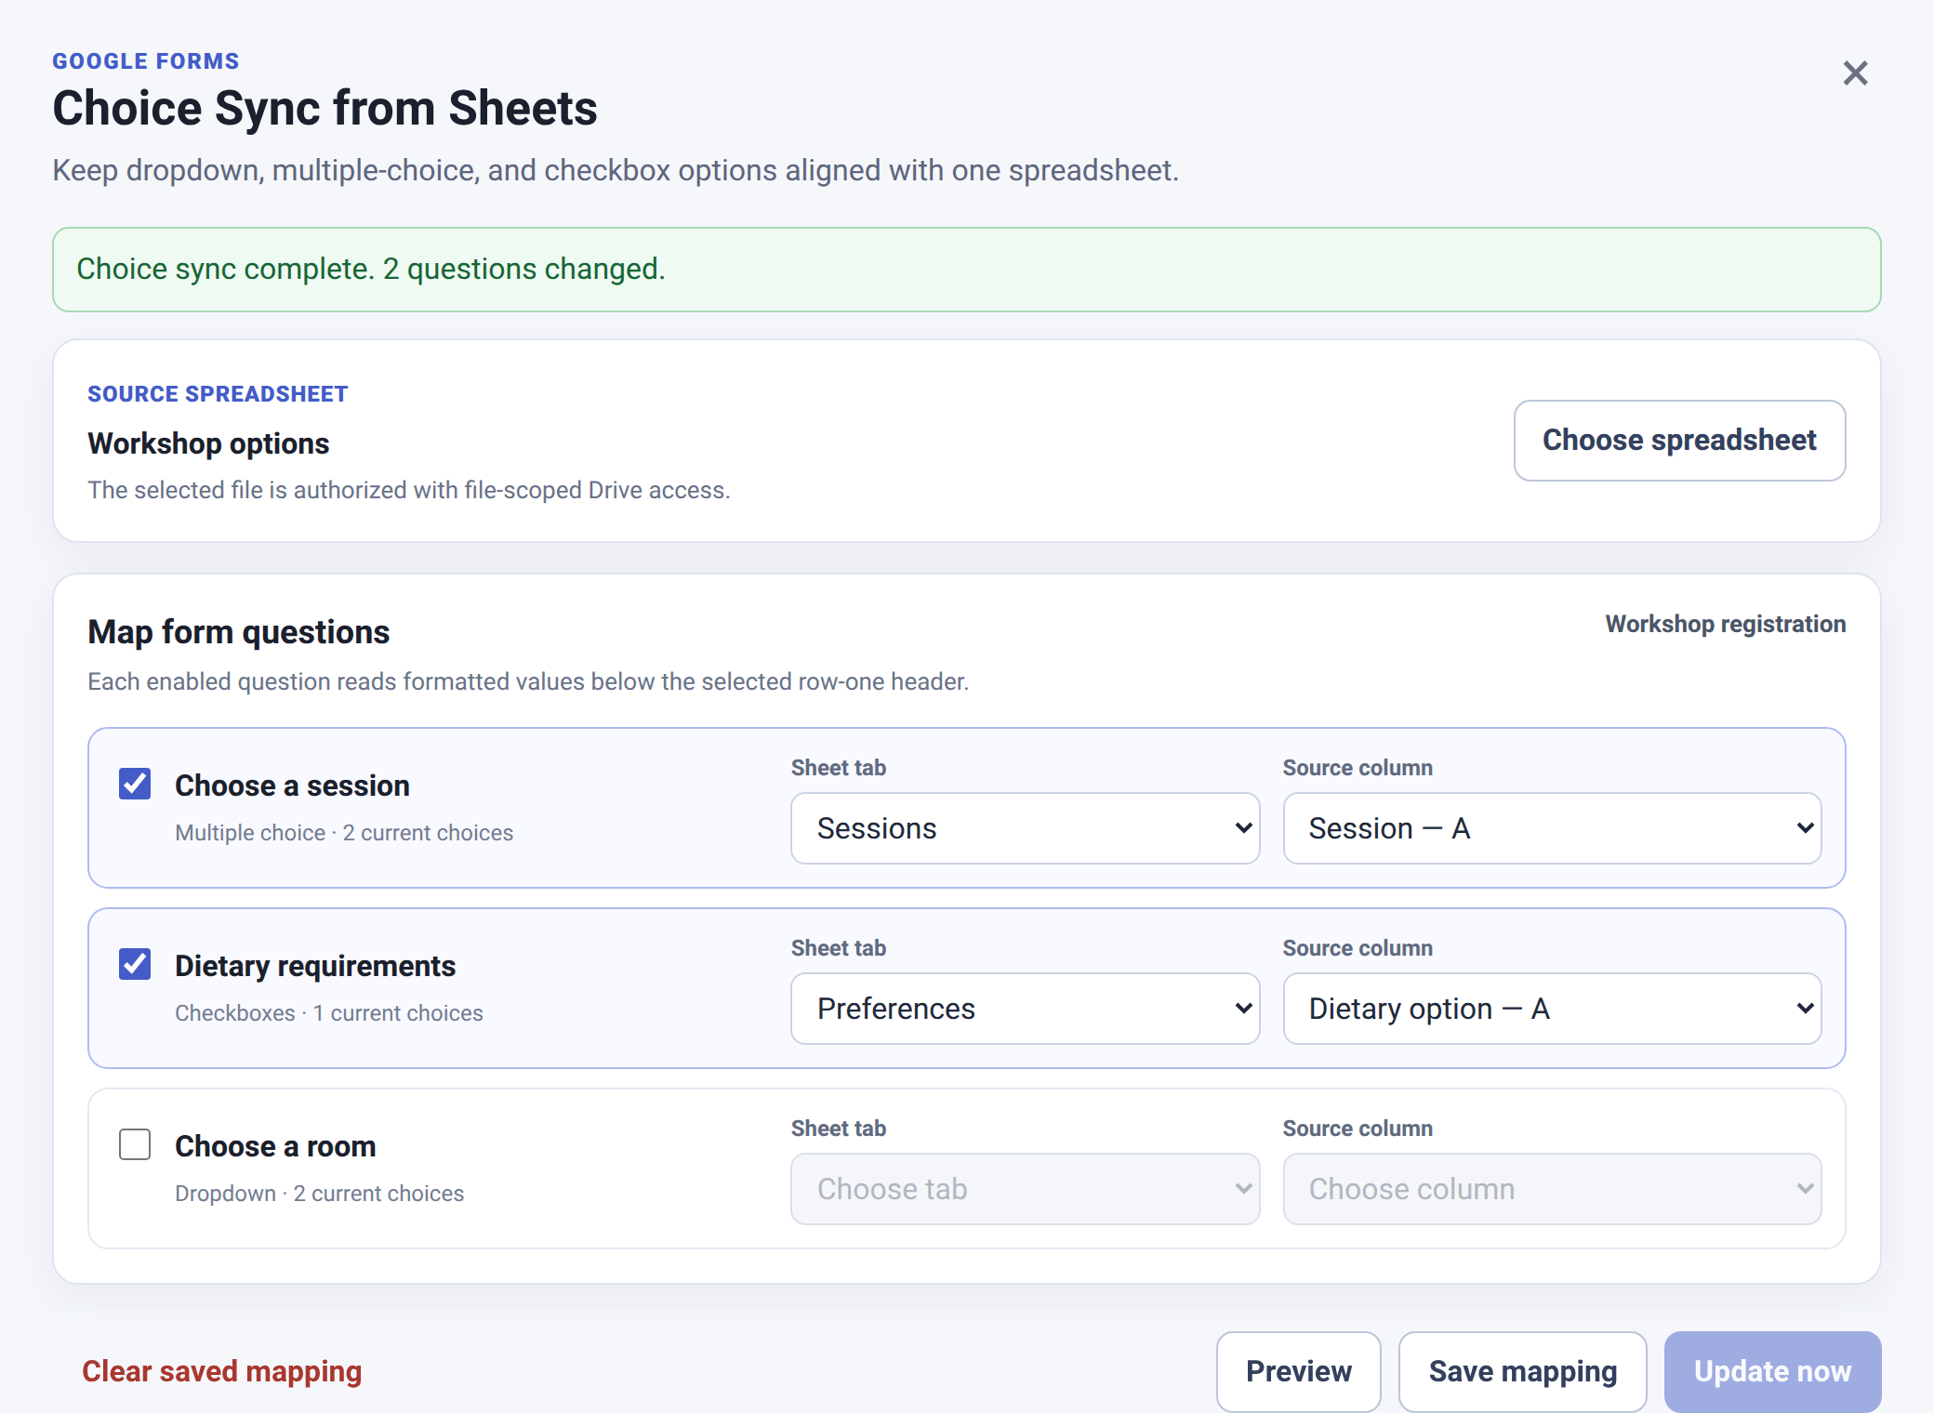
Task: Click the 'Choose a room' question title
Action: (x=275, y=1146)
